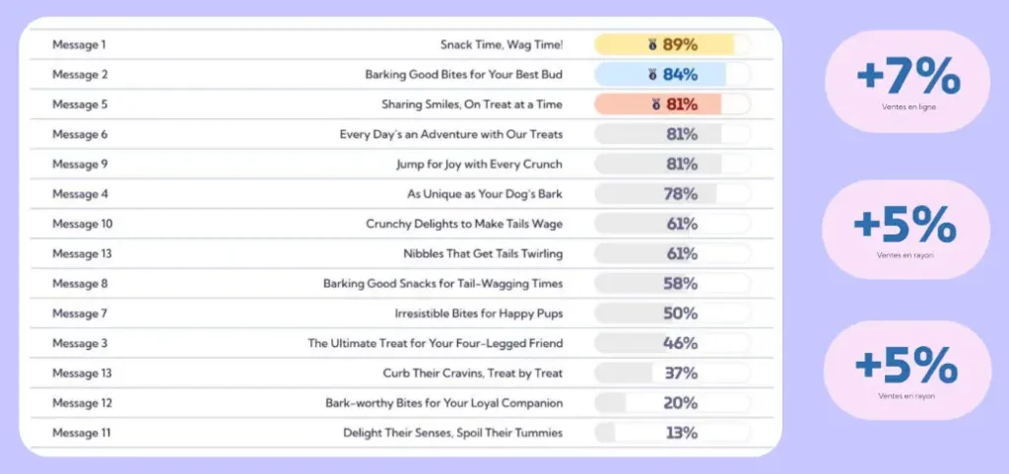Click the 78% score progress bar
This screenshot has width=1009, height=474.
671,194
